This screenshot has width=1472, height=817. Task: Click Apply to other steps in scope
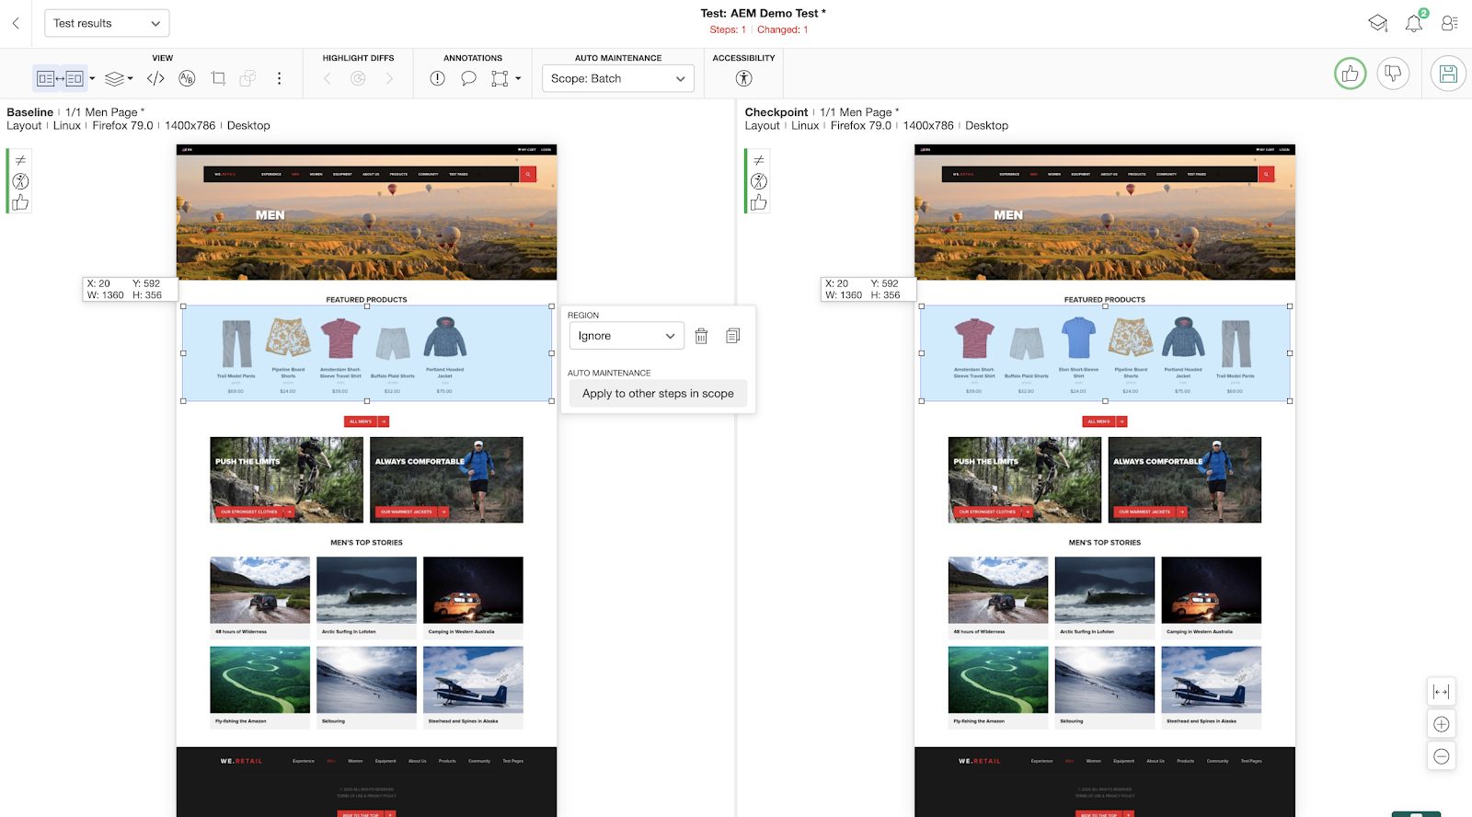657,394
